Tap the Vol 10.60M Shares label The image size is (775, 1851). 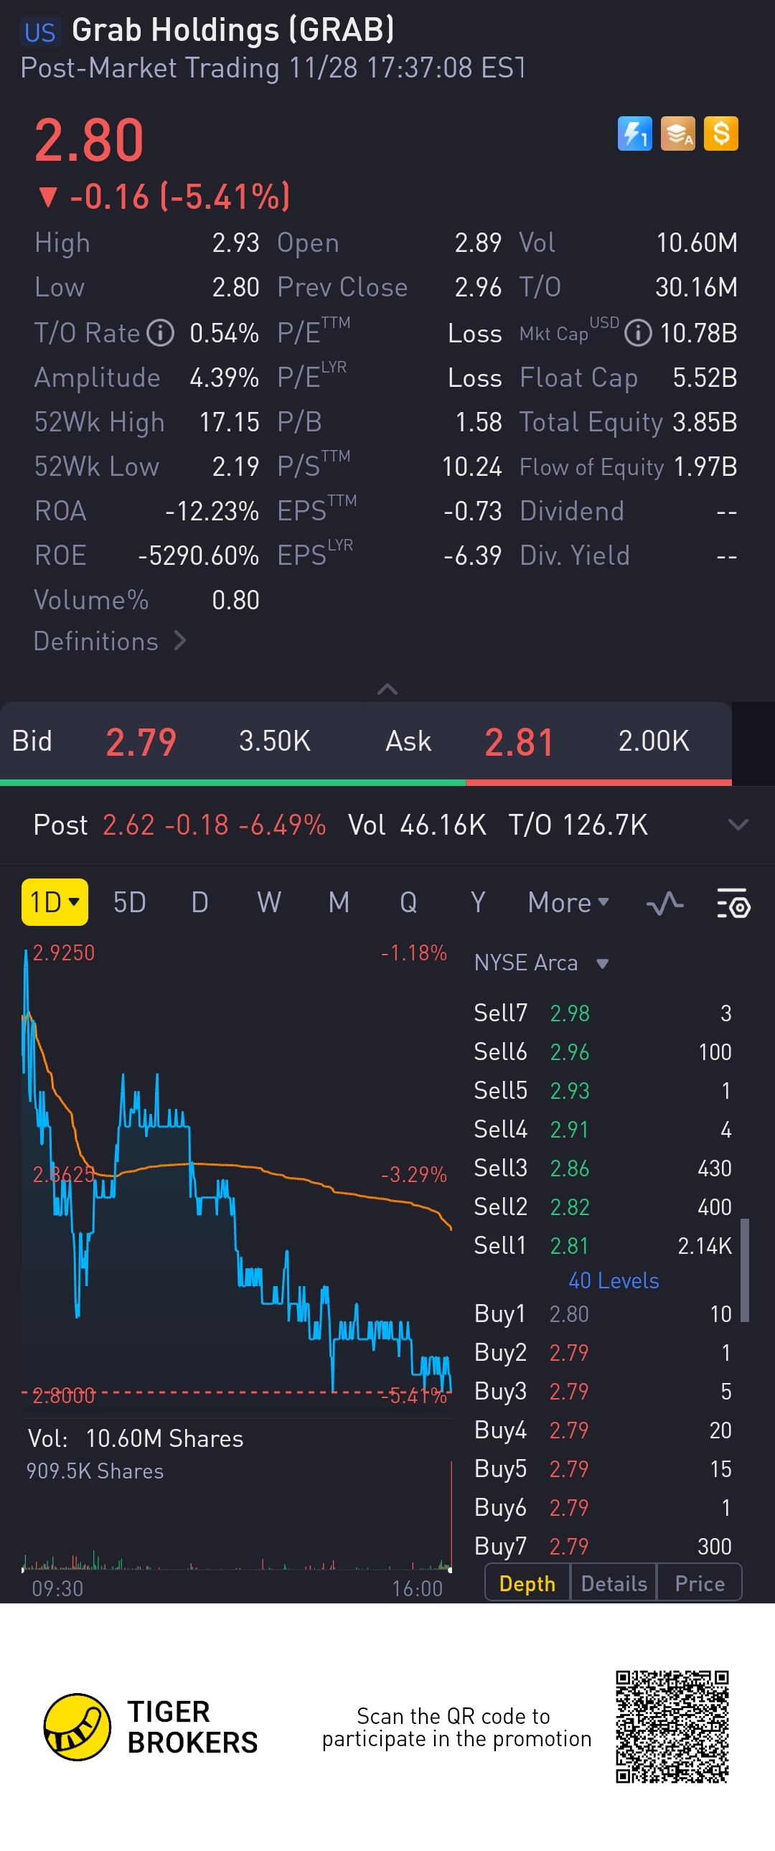click(x=135, y=1438)
